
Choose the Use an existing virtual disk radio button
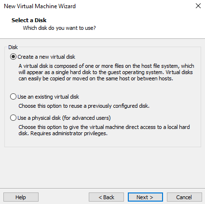coord(13,97)
